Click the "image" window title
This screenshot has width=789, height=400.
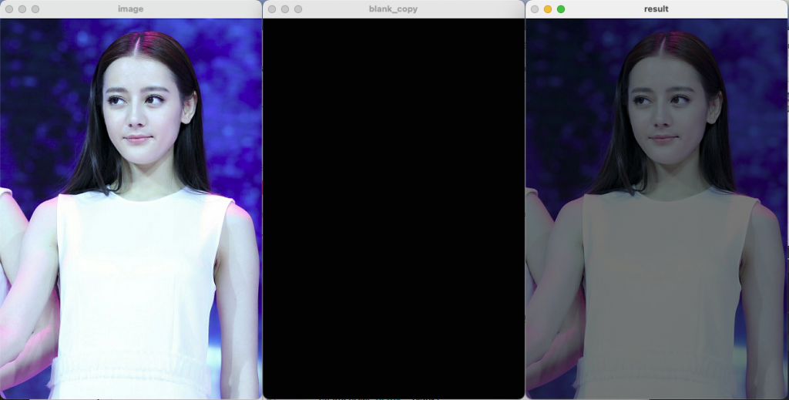coord(131,9)
